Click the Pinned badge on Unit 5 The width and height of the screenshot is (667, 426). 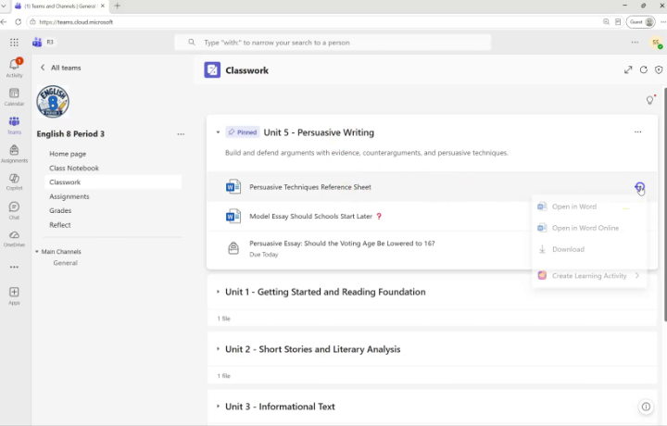click(x=243, y=132)
